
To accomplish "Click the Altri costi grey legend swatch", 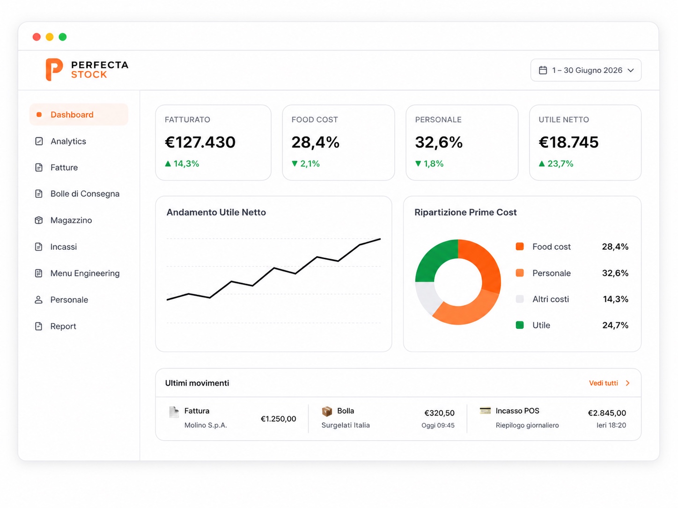I will tap(520, 299).
